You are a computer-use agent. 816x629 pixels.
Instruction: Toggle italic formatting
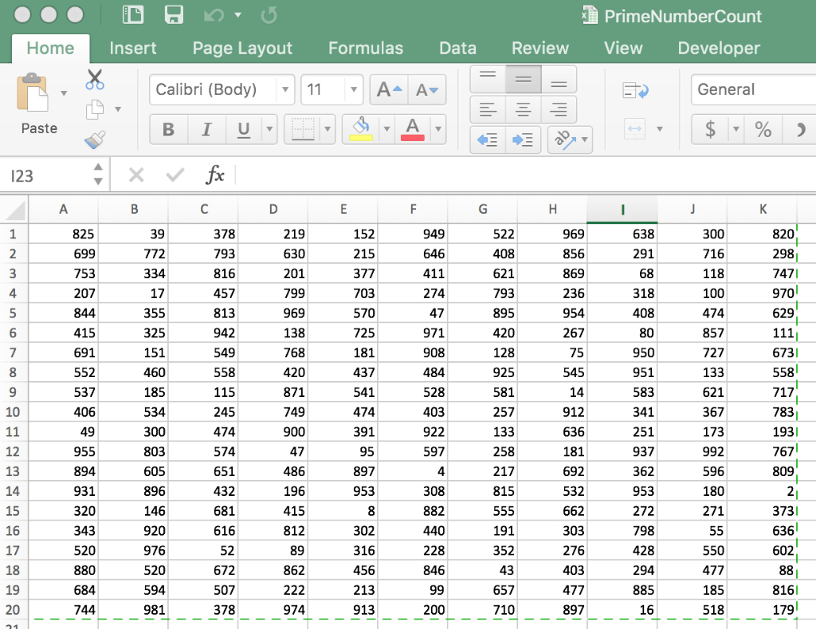pos(206,128)
